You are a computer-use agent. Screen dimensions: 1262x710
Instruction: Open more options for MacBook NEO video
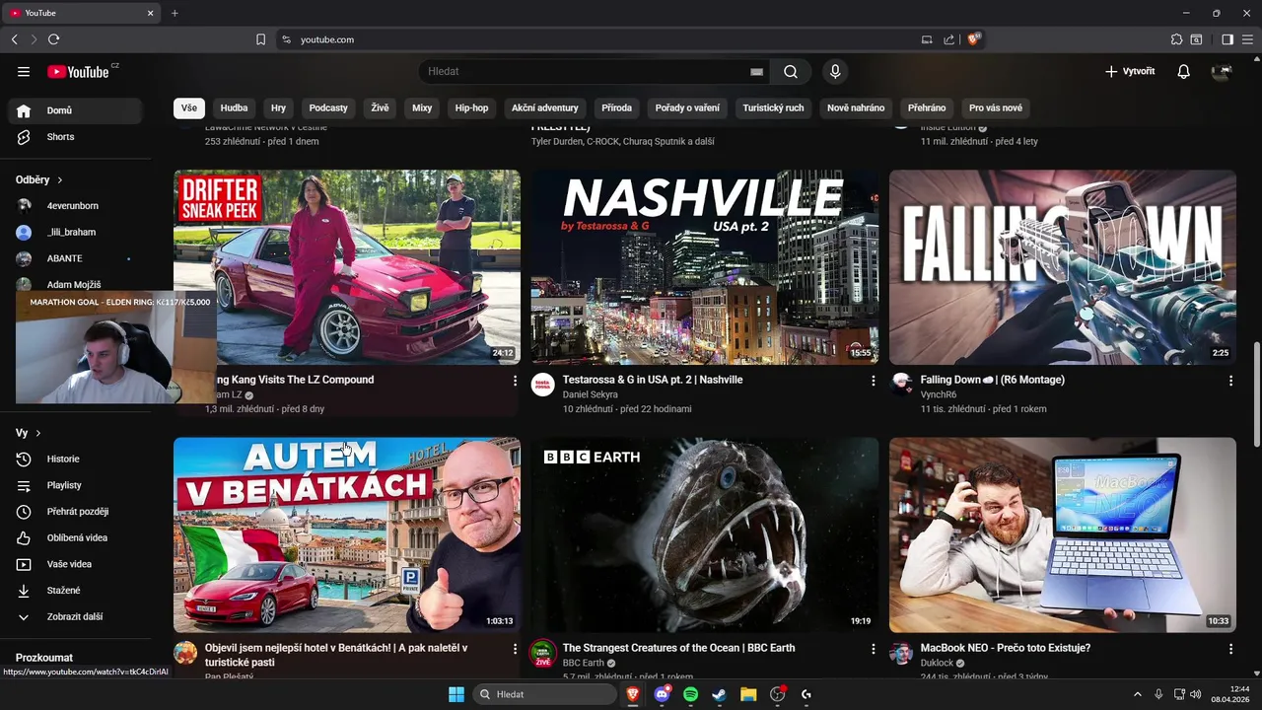pyautogui.click(x=1230, y=648)
